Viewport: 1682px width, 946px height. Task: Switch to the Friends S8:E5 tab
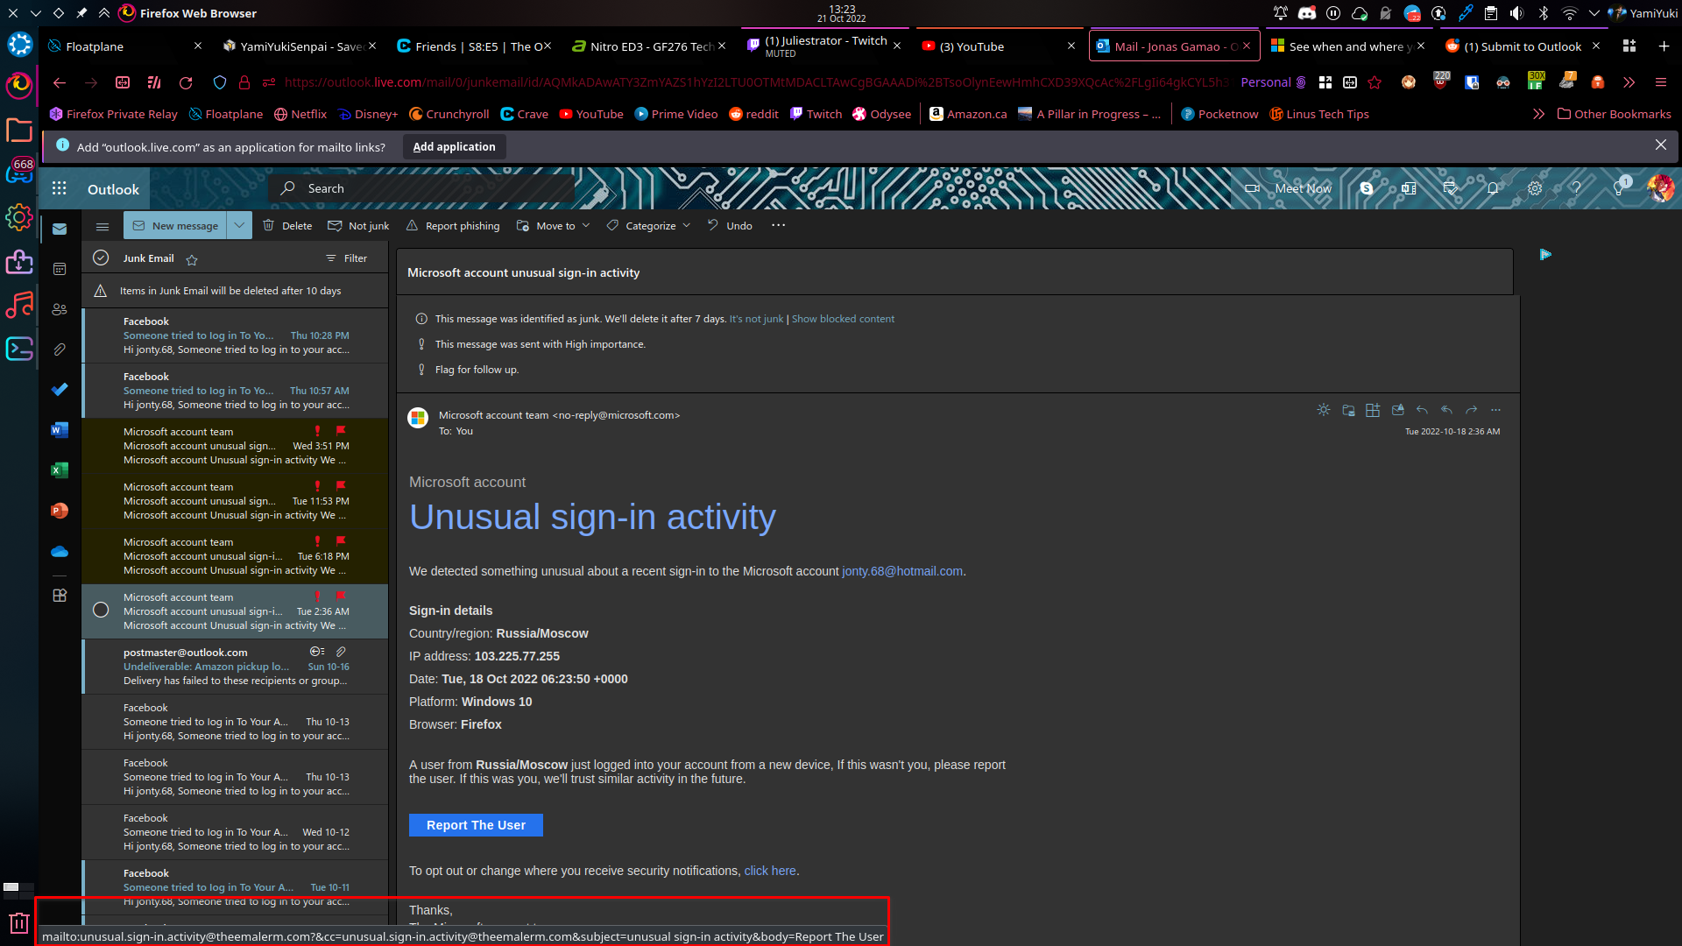(473, 46)
